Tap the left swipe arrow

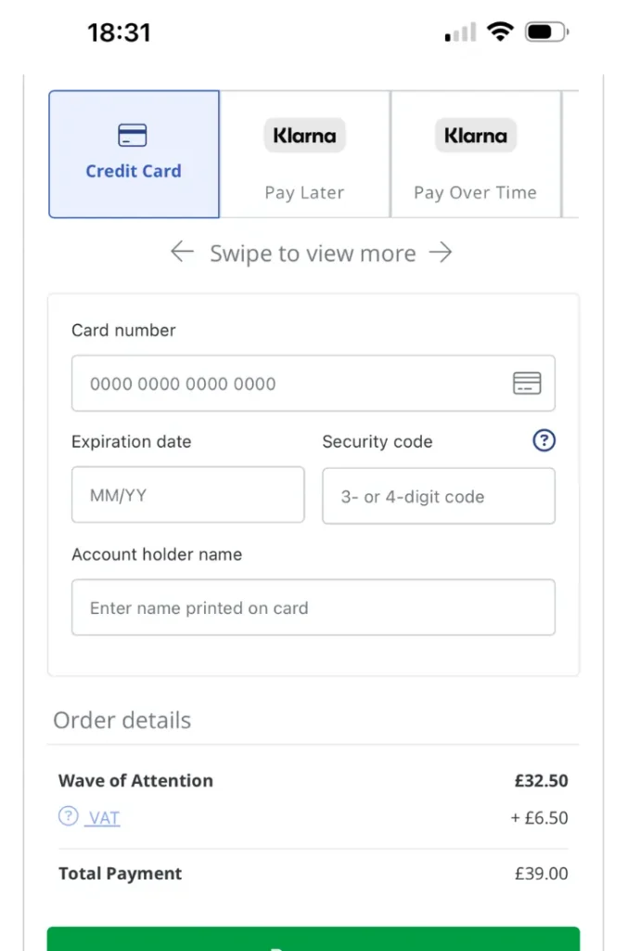click(x=182, y=252)
